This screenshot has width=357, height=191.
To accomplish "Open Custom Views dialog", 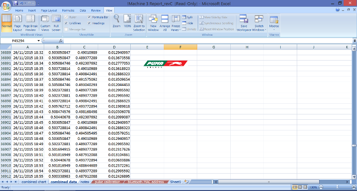I will pyautogui.click(x=45, y=23).
